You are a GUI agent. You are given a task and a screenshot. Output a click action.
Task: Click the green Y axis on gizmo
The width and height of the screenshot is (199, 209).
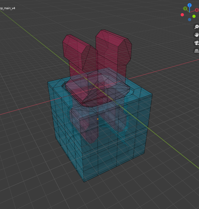(x=185, y=9)
